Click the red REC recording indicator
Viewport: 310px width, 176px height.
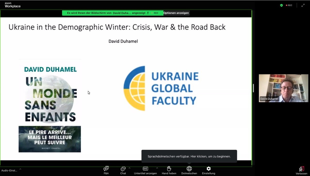289,5
